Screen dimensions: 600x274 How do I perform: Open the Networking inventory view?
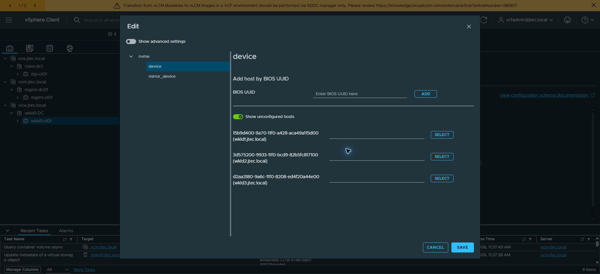click(70, 48)
